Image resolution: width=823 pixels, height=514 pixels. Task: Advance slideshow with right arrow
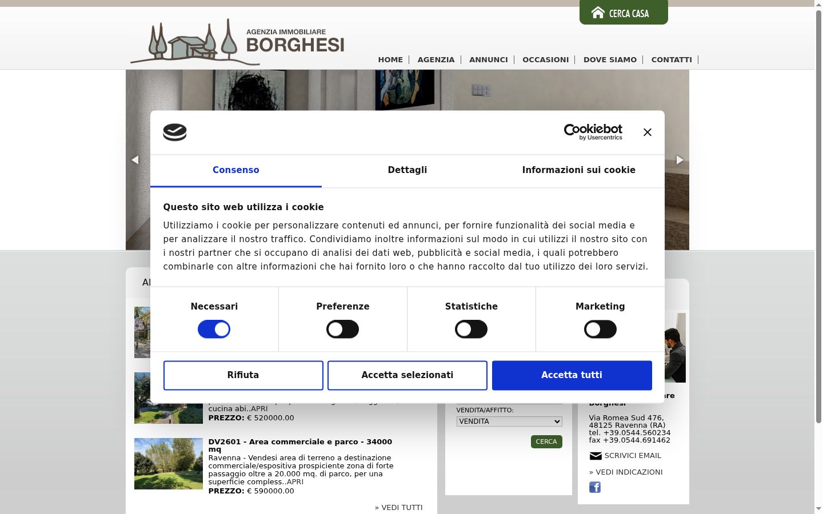pos(680,160)
